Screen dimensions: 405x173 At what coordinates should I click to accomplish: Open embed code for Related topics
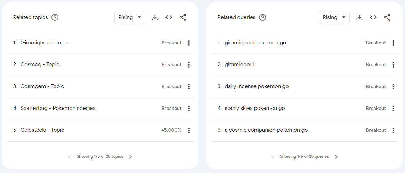[x=169, y=17]
